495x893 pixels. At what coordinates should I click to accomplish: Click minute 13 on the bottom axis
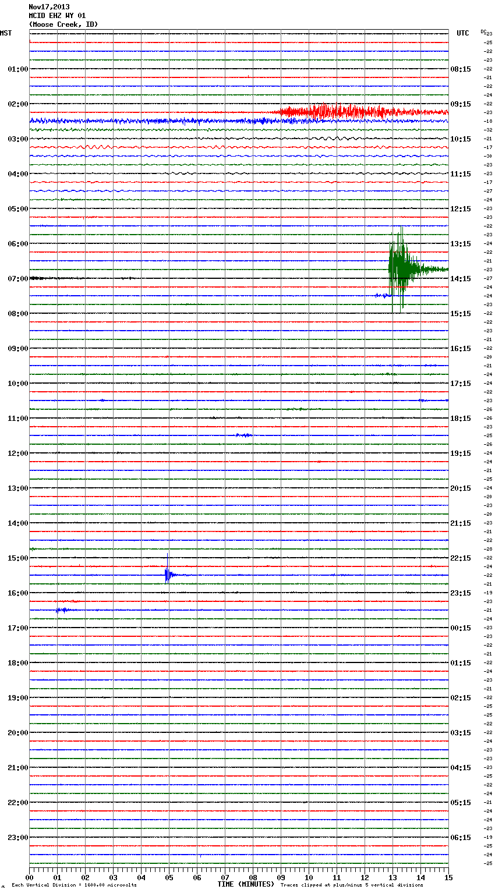point(393,877)
